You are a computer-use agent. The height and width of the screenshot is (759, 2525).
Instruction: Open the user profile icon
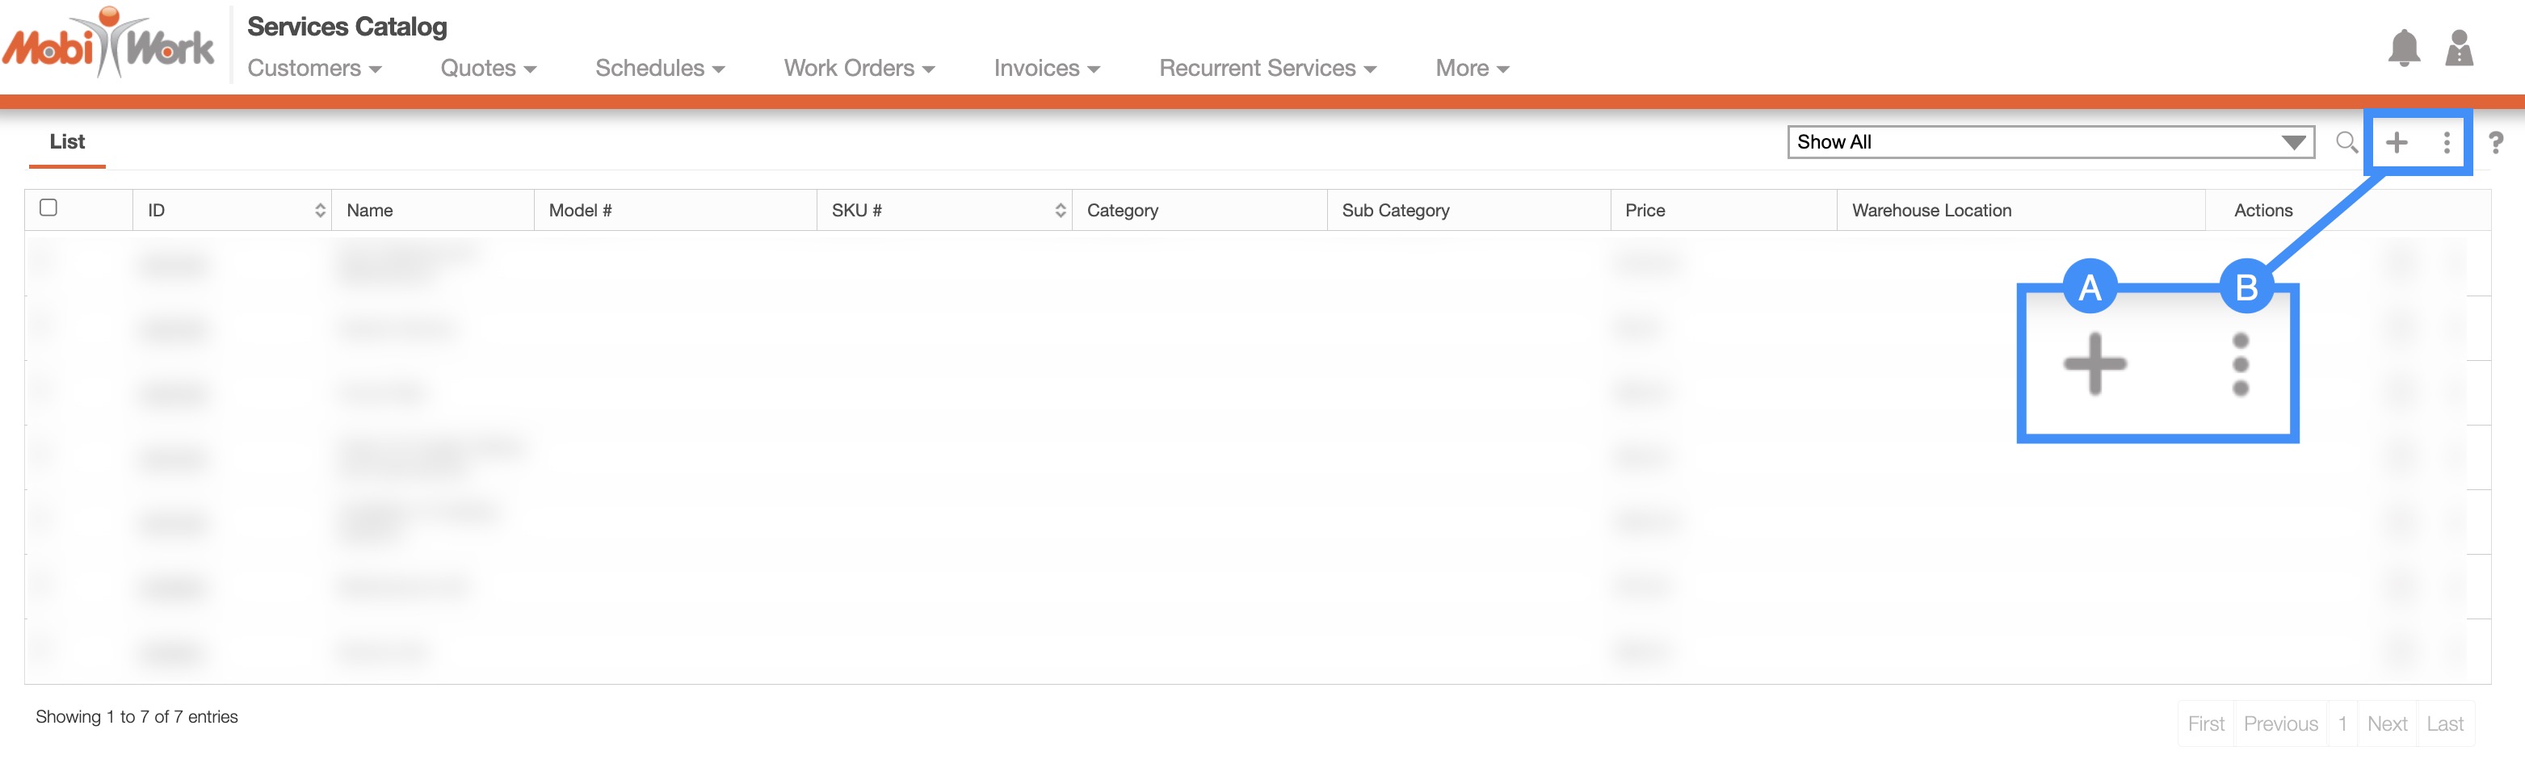[2458, 48]
